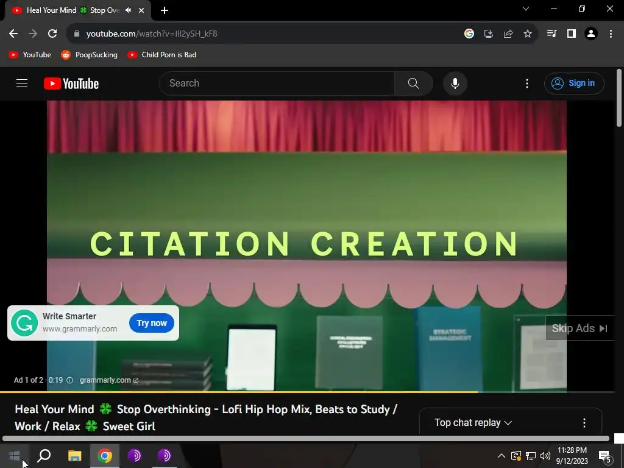Open the YouTube bookmark
The image size is (624, 468).
point(30,55)
